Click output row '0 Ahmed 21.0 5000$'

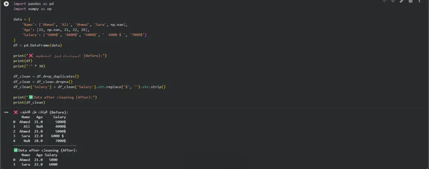click(x=39, y=122)
